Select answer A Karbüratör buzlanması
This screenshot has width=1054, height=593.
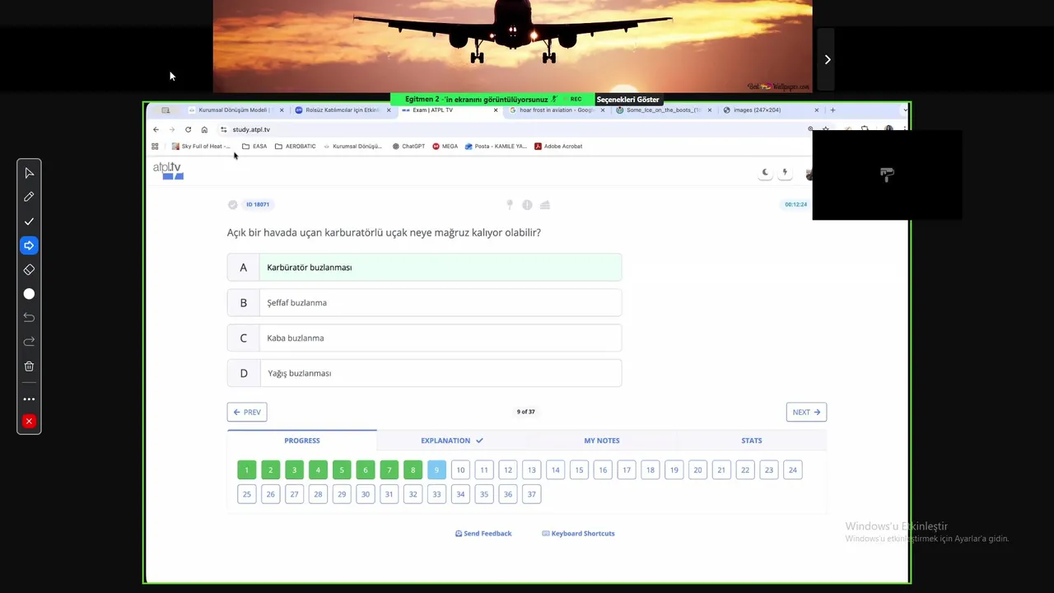pyautogui.click(x=424, y=268)
